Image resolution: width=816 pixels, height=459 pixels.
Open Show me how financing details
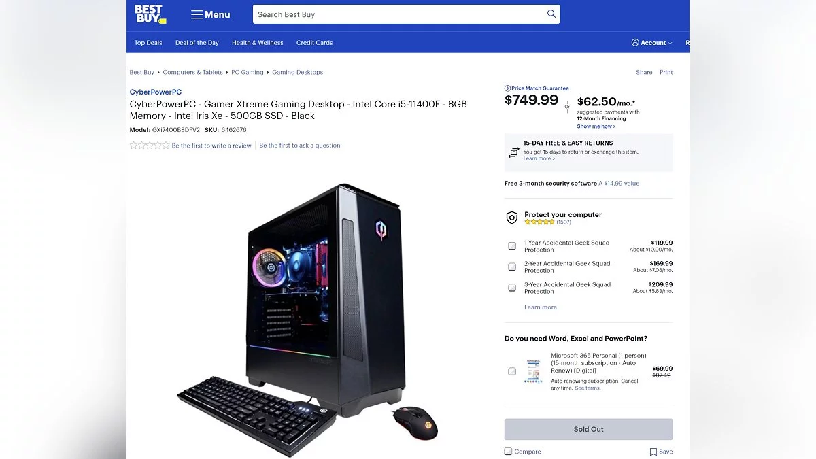(596, 126)
